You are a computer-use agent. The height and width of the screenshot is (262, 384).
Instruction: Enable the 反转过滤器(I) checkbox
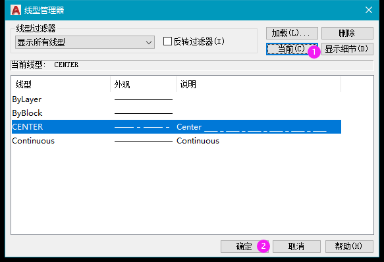point(167,41)
